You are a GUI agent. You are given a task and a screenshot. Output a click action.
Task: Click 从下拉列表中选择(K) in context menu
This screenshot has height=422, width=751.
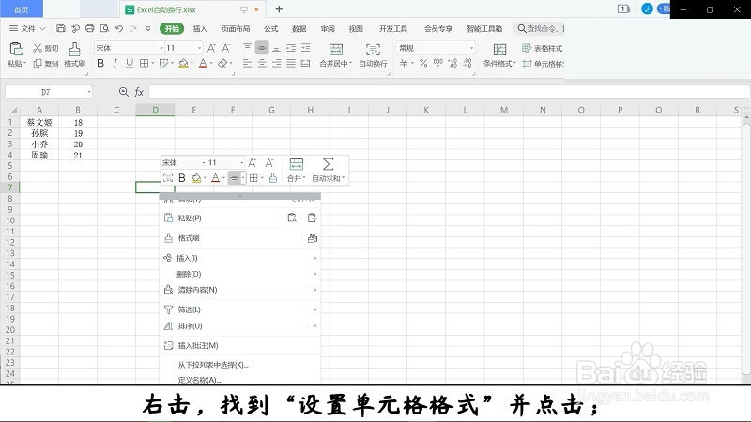click(240, 365)
